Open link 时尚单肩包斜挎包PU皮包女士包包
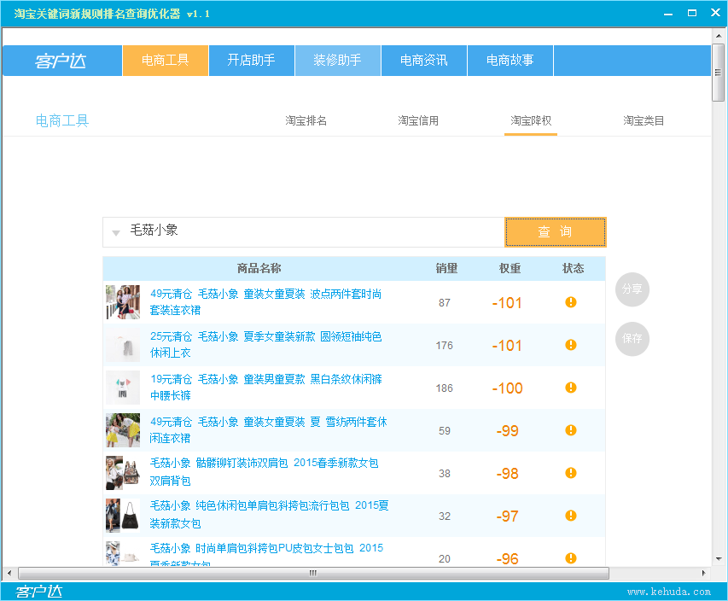 [x=266, y=554]
